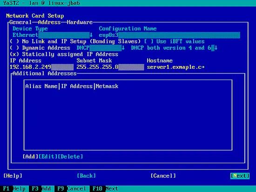Click the Delete button for additional addresses

click(70, 157)
